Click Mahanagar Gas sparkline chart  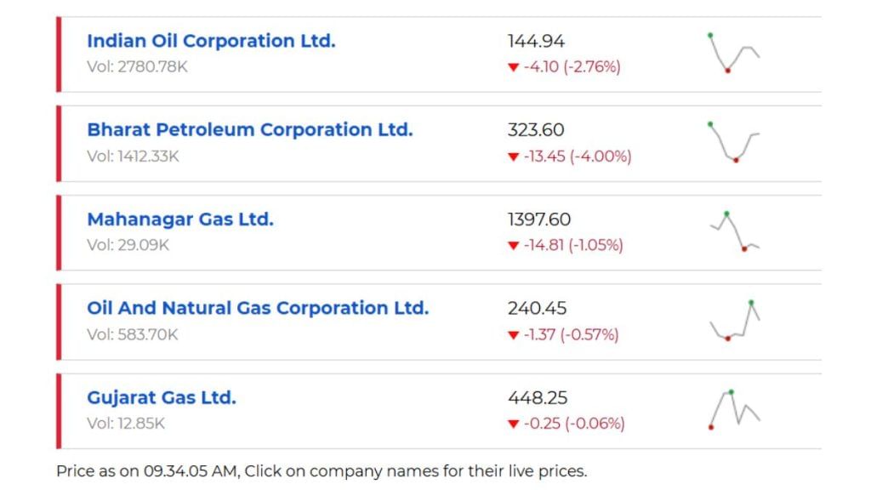coord(735,231)
